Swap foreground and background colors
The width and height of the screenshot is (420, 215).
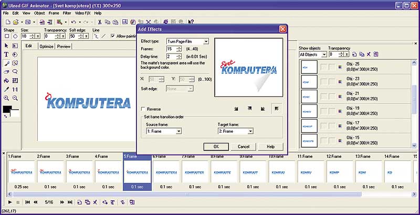coord(6,116)
